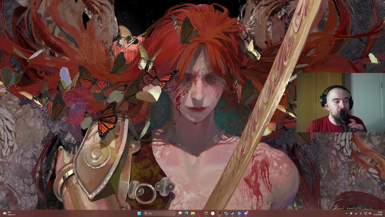Open the Steam system tray icon
Image resolution: width=385 pixels, height=217 pixels.
[x=356, y=213]
